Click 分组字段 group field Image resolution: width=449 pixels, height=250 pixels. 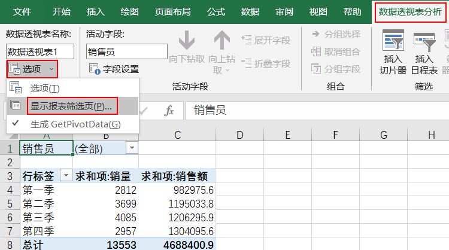336,69
